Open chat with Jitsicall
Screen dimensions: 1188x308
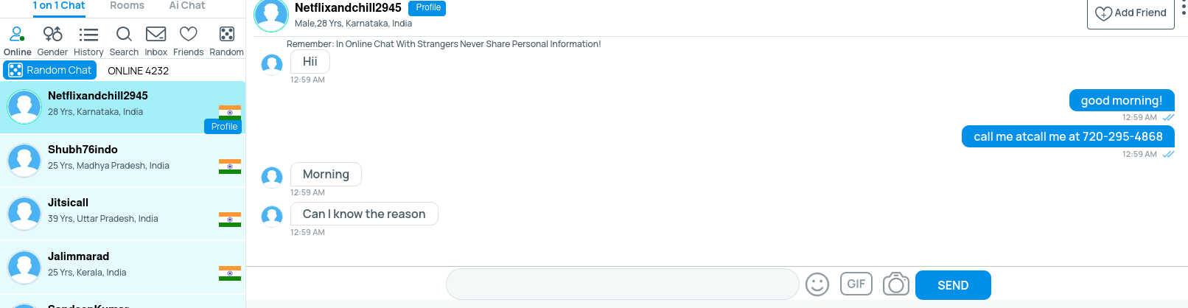pyautogui.click(x=122, y=214)
